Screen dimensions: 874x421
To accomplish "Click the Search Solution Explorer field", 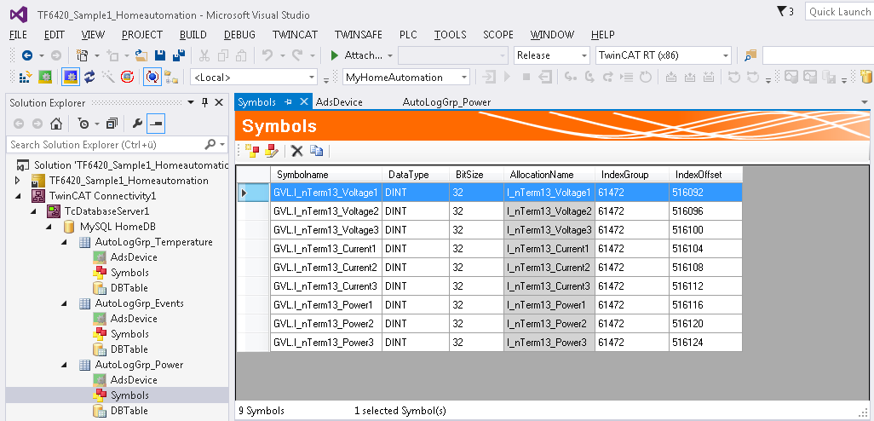I will 117,144.
